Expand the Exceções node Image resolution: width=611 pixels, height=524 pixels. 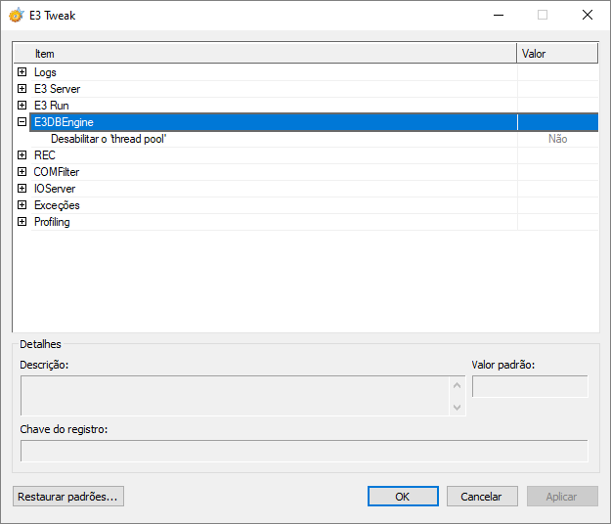click(22, 205)
